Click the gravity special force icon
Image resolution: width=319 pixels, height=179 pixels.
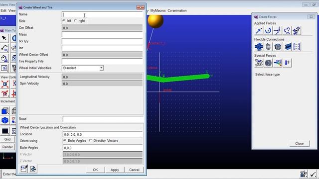click(287, 63)
